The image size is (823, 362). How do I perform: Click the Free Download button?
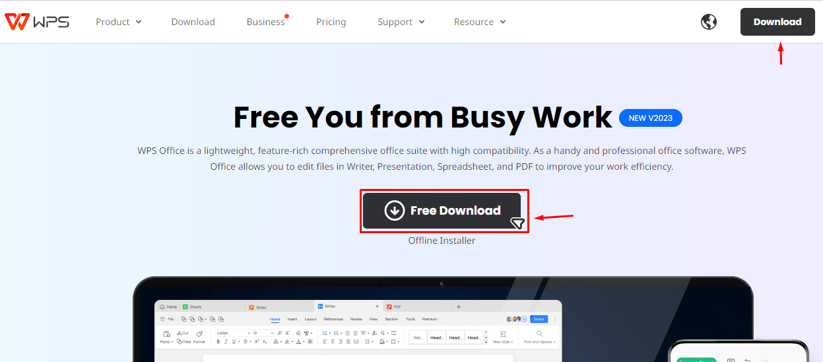pos(442,211)
